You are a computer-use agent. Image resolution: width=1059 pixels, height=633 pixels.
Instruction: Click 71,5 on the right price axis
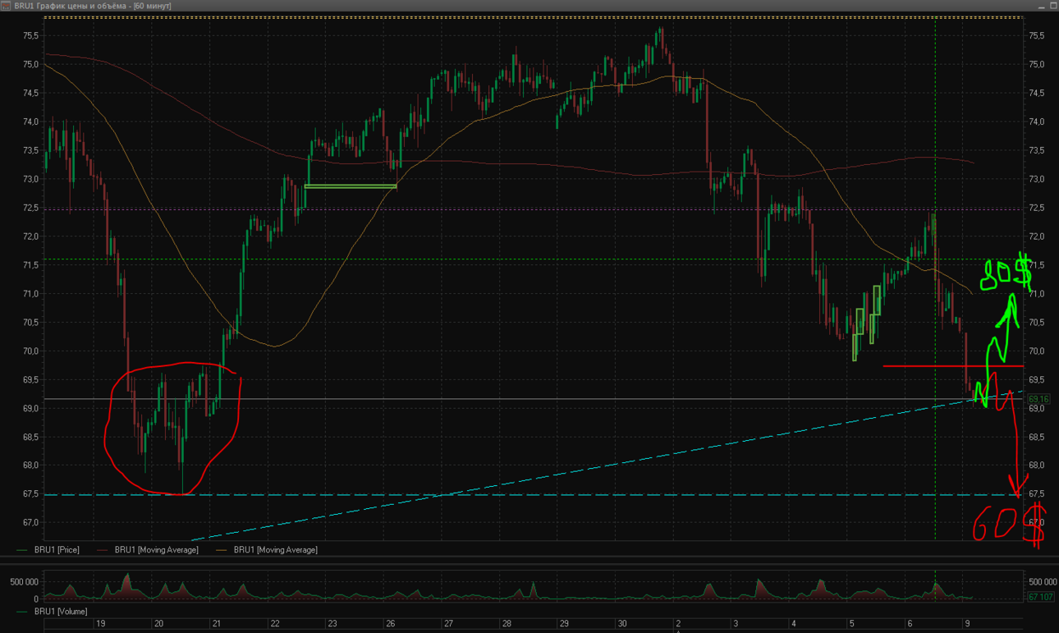[x=1036, y=265]
